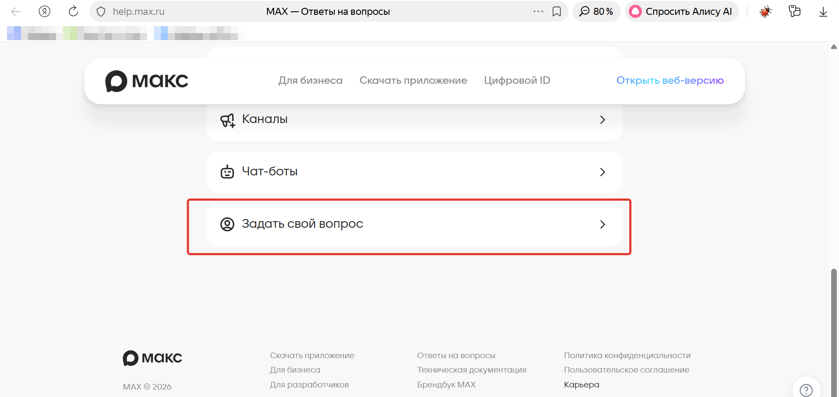Expand Задать свой вопрос with its chevron
This screenshot has width=839, height=397.
pyautogui.click(x=603, y=224)
